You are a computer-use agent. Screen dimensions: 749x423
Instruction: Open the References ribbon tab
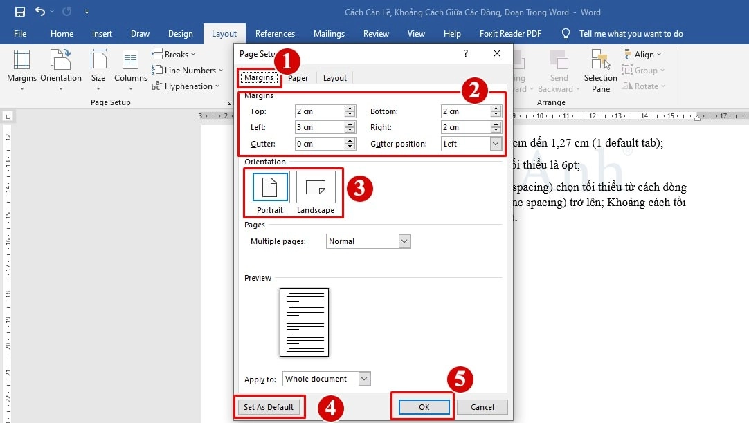coord(276,33)
